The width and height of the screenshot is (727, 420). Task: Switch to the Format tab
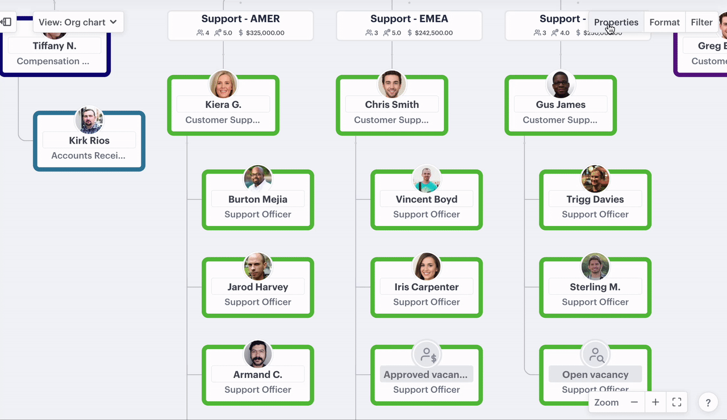[665, 22]
